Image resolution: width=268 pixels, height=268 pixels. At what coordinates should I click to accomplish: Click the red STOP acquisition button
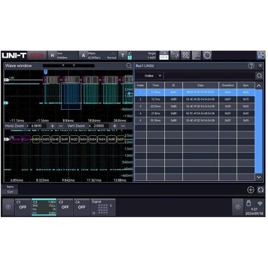click(x=37, y=56)
